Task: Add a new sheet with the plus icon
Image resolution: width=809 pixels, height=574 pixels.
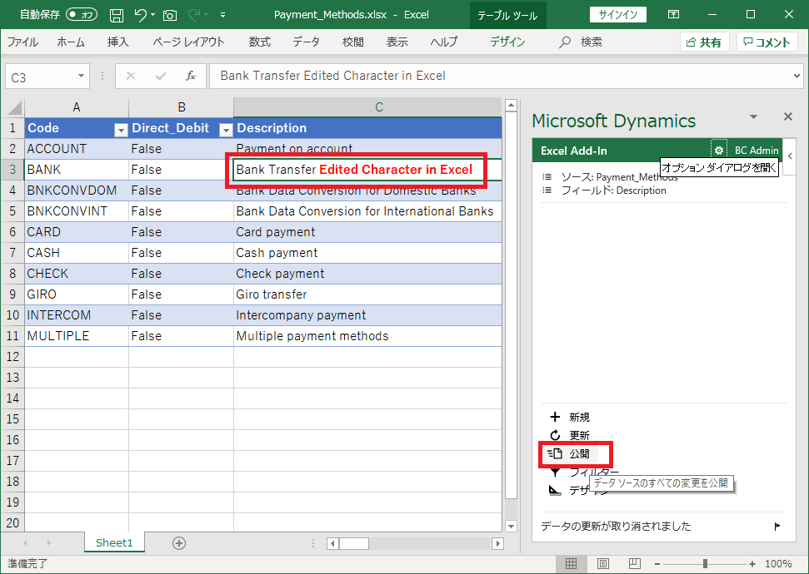Action: [x=179, y=542]
